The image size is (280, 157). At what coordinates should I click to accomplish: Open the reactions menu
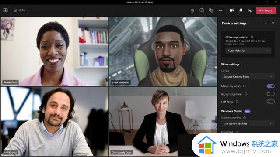coord(211,10)
